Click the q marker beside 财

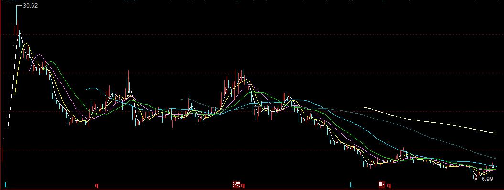click(x=388, y=185)
